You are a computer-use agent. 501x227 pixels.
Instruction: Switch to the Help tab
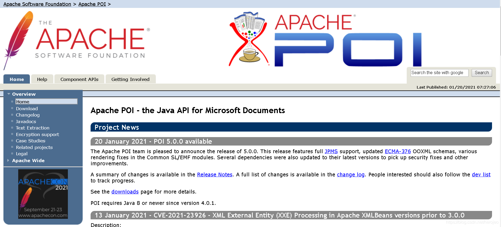pyautogui.click(x=42, y=79)
